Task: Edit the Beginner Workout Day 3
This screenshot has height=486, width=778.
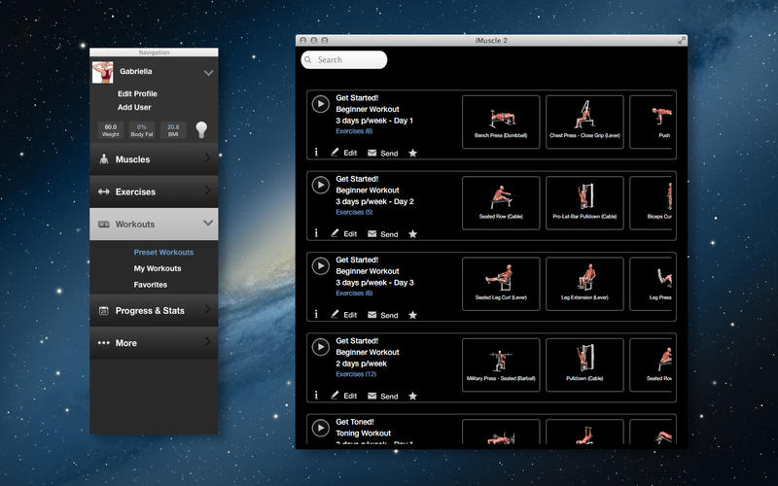Action: coord(344,314)
